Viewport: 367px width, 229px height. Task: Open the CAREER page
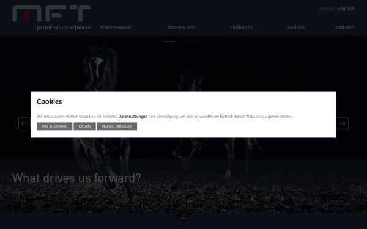[x=296, y=27]
